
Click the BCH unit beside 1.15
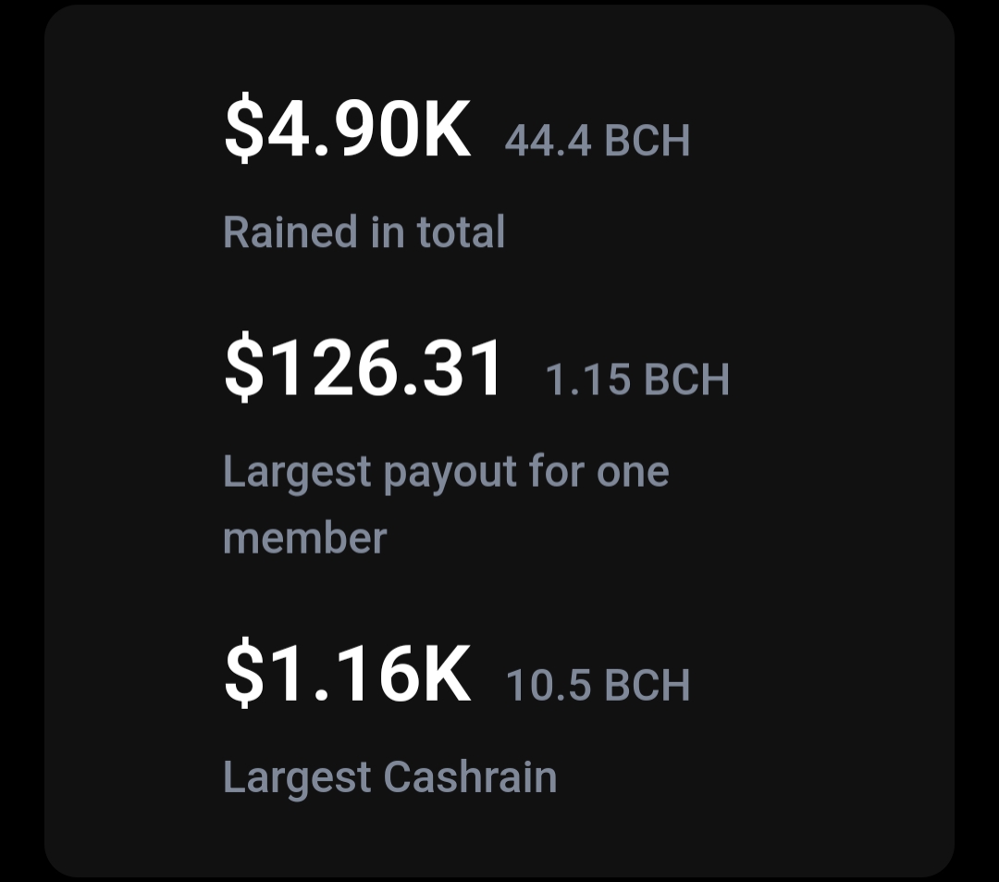pyautogui.click(x=686, y=379)
